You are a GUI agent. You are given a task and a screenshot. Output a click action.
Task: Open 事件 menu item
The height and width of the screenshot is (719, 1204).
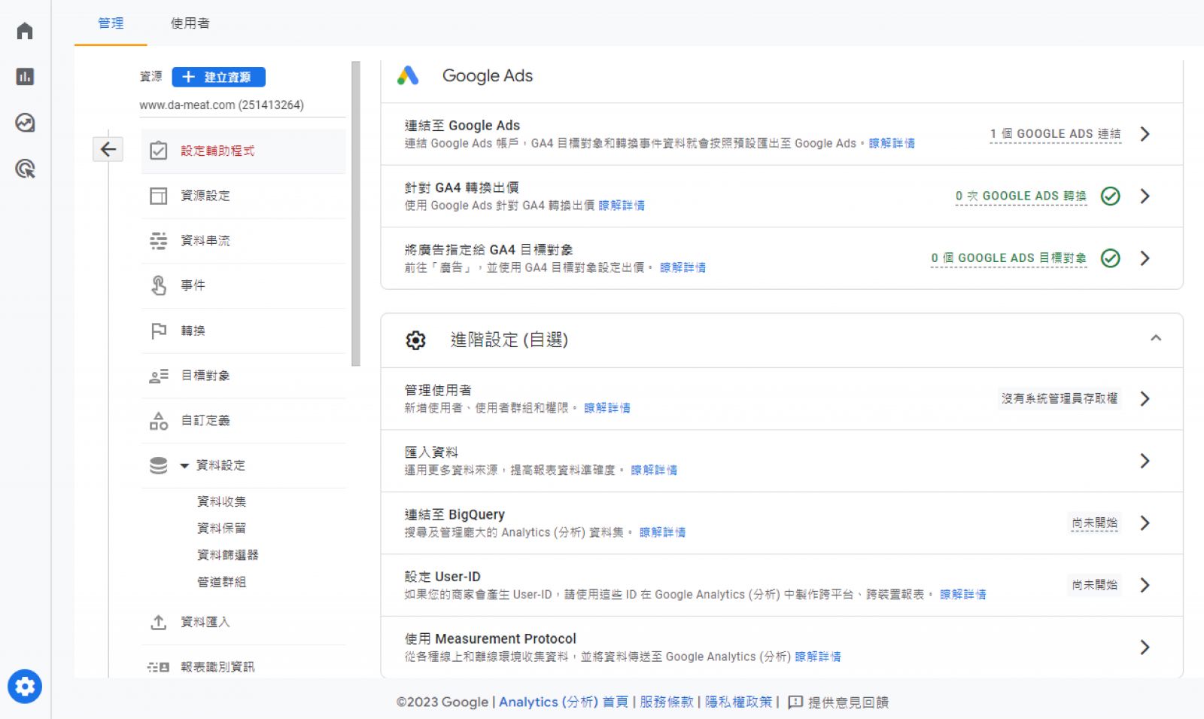click(x=243, y=285)
